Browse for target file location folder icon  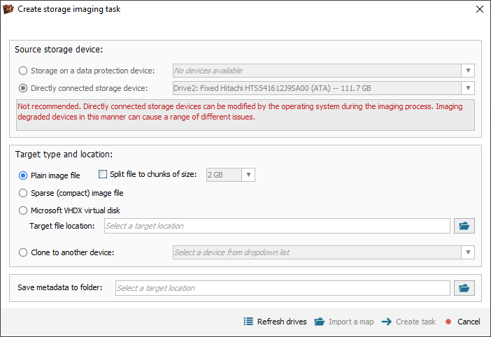(464, 226)
